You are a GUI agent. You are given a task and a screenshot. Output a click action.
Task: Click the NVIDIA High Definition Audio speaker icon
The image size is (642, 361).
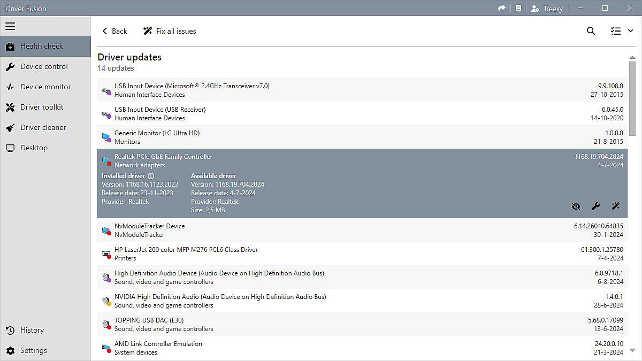[106, 301]
